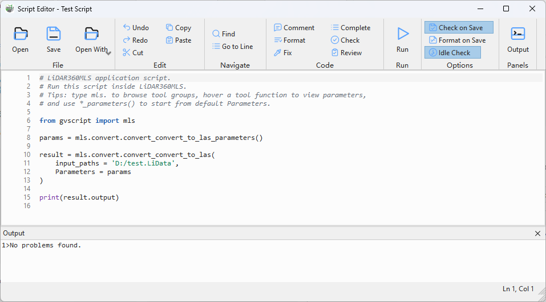Viewport: 546px width, 302px height.
Task: Click line 10 convert_convert_to_las call
Action: 127,155
